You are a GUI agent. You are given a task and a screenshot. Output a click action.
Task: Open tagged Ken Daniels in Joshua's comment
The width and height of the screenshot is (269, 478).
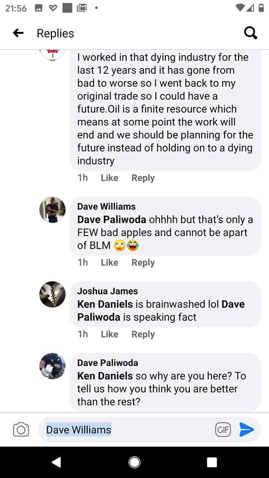105,304
